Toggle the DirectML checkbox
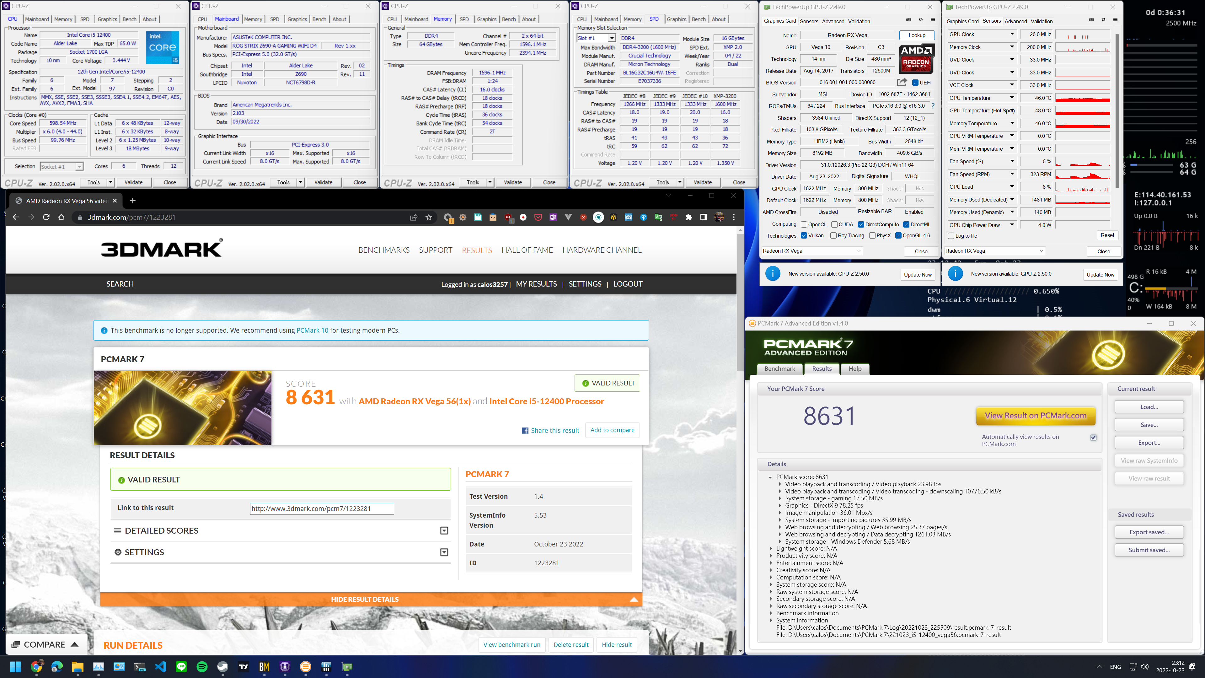Screen dimensions: 1205x678 (906, 225)
